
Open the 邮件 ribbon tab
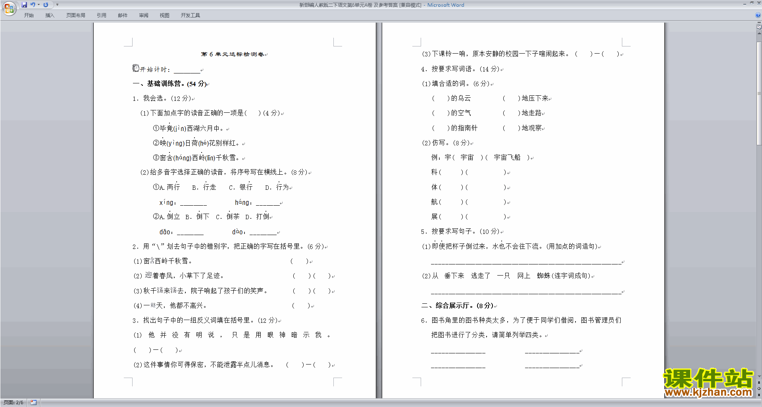(123, 15)
